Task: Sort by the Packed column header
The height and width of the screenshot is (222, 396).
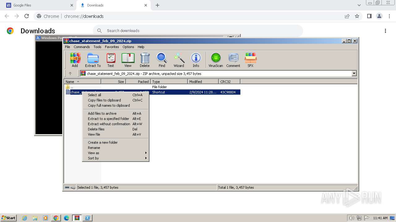Action: pyautogui.click(x=138, y=82)
